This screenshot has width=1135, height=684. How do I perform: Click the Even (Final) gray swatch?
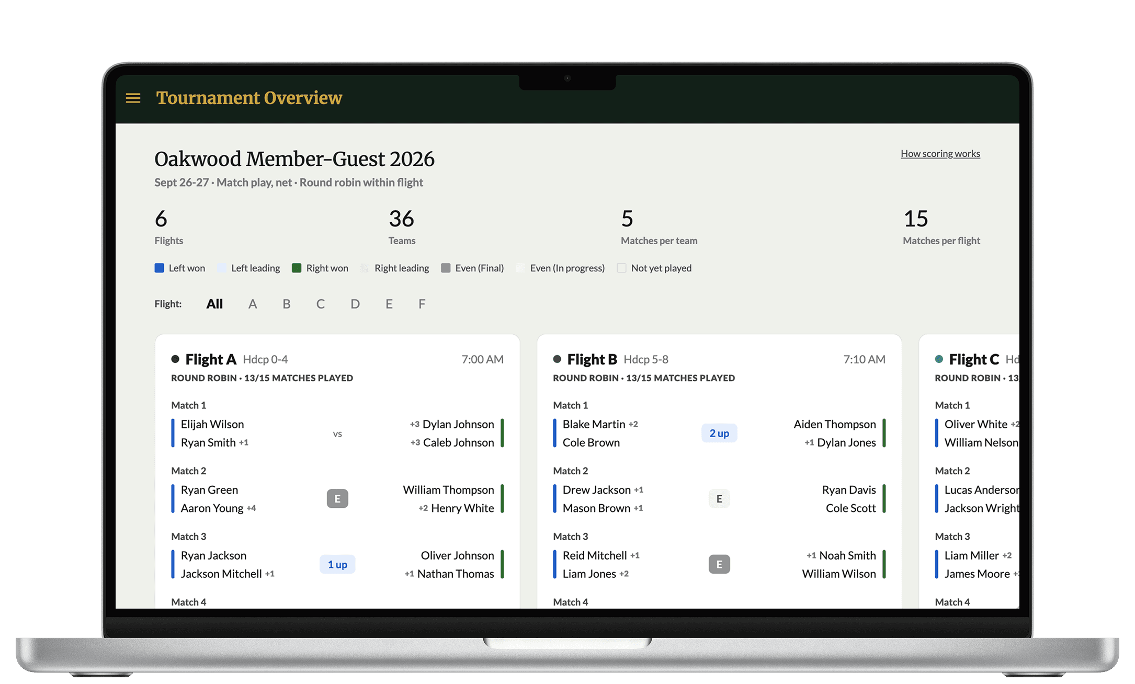coord(446,268)
